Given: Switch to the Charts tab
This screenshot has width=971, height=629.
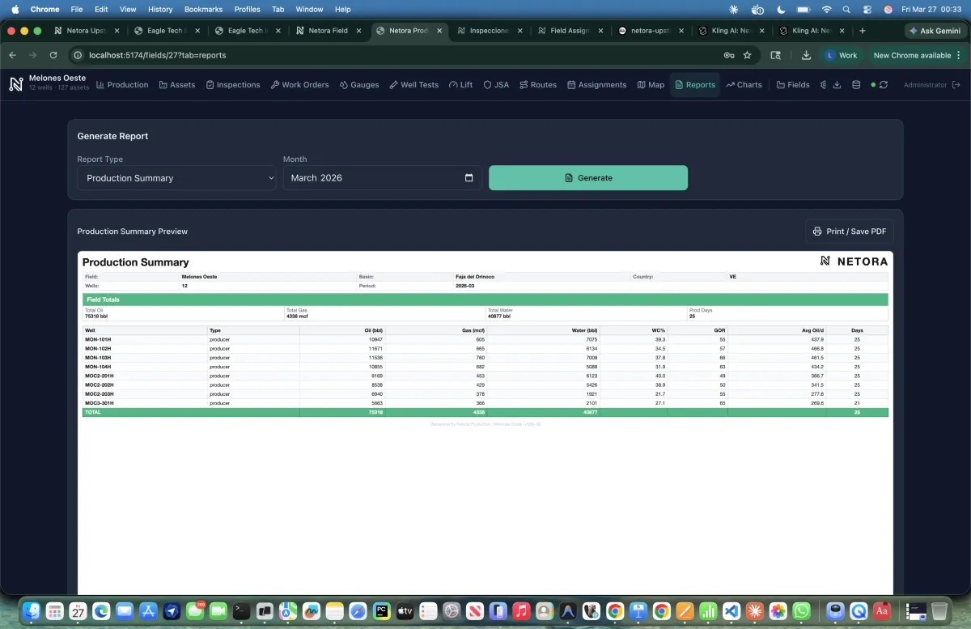Looking at the screenshot, I should (744, 85).
